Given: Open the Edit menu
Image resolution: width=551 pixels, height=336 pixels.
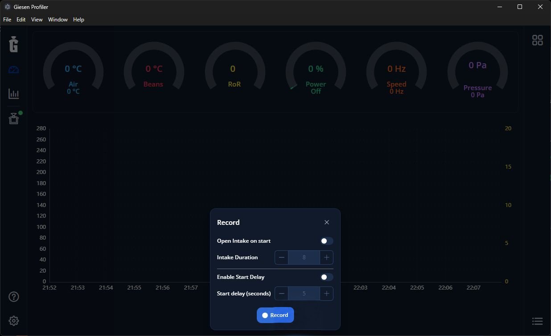Looking at the screenshot, I should (x=21, y=20).
